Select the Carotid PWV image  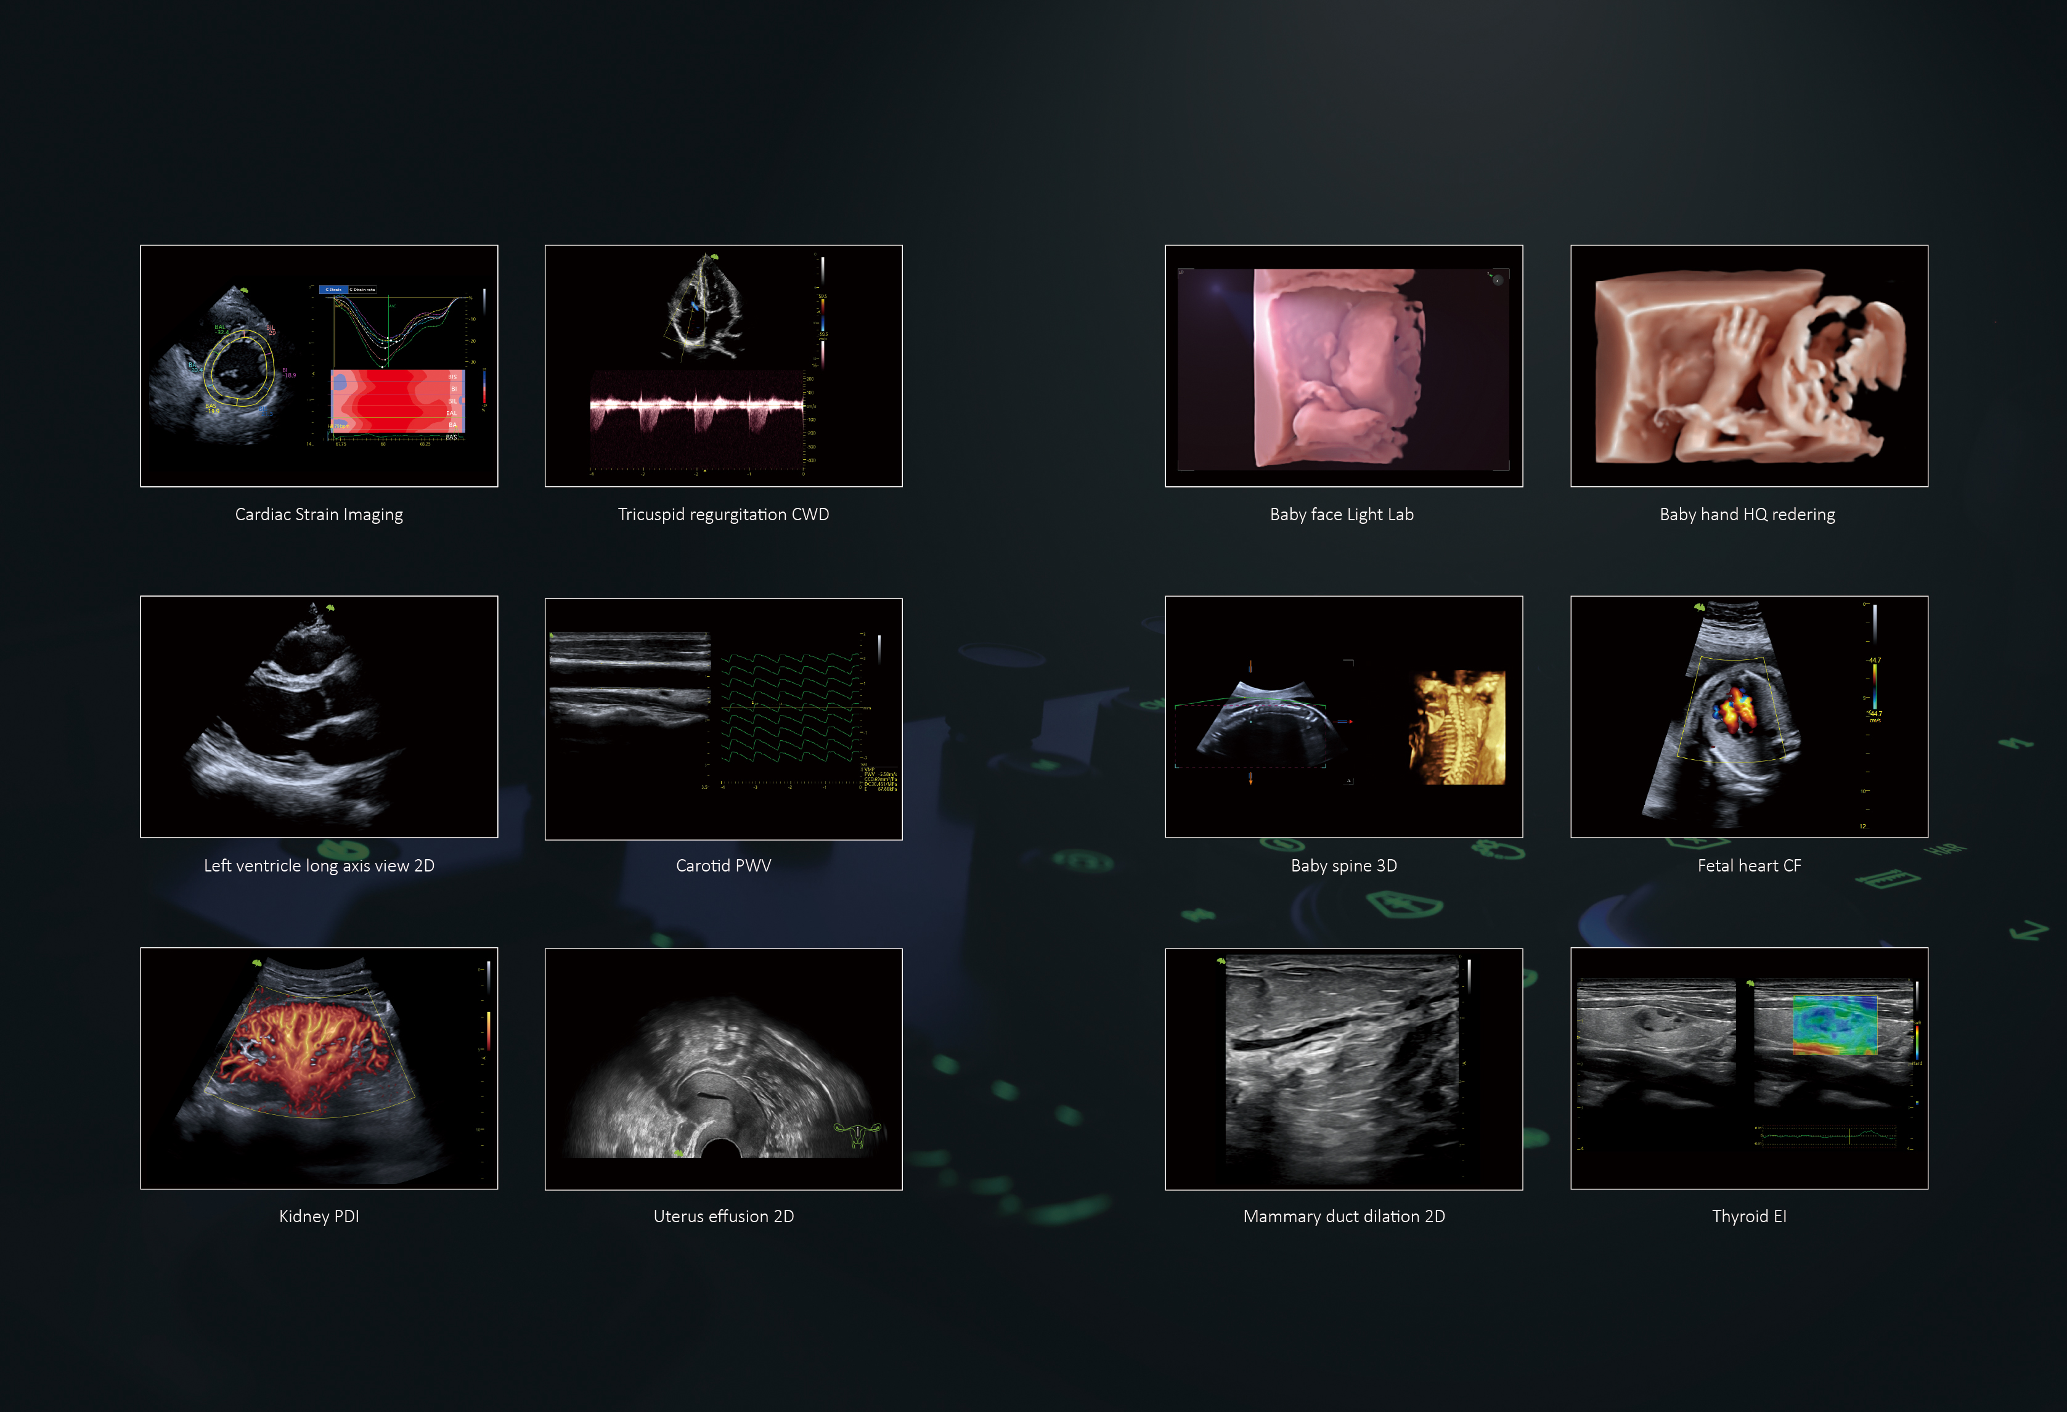(723, 719)
